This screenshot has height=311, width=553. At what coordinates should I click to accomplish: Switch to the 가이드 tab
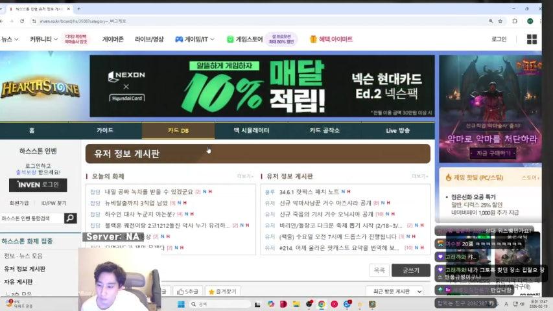pos(105,130)
